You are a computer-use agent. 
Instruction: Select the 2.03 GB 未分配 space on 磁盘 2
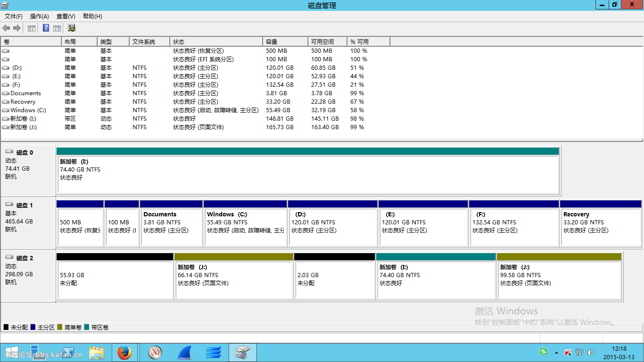click(335, 276)
